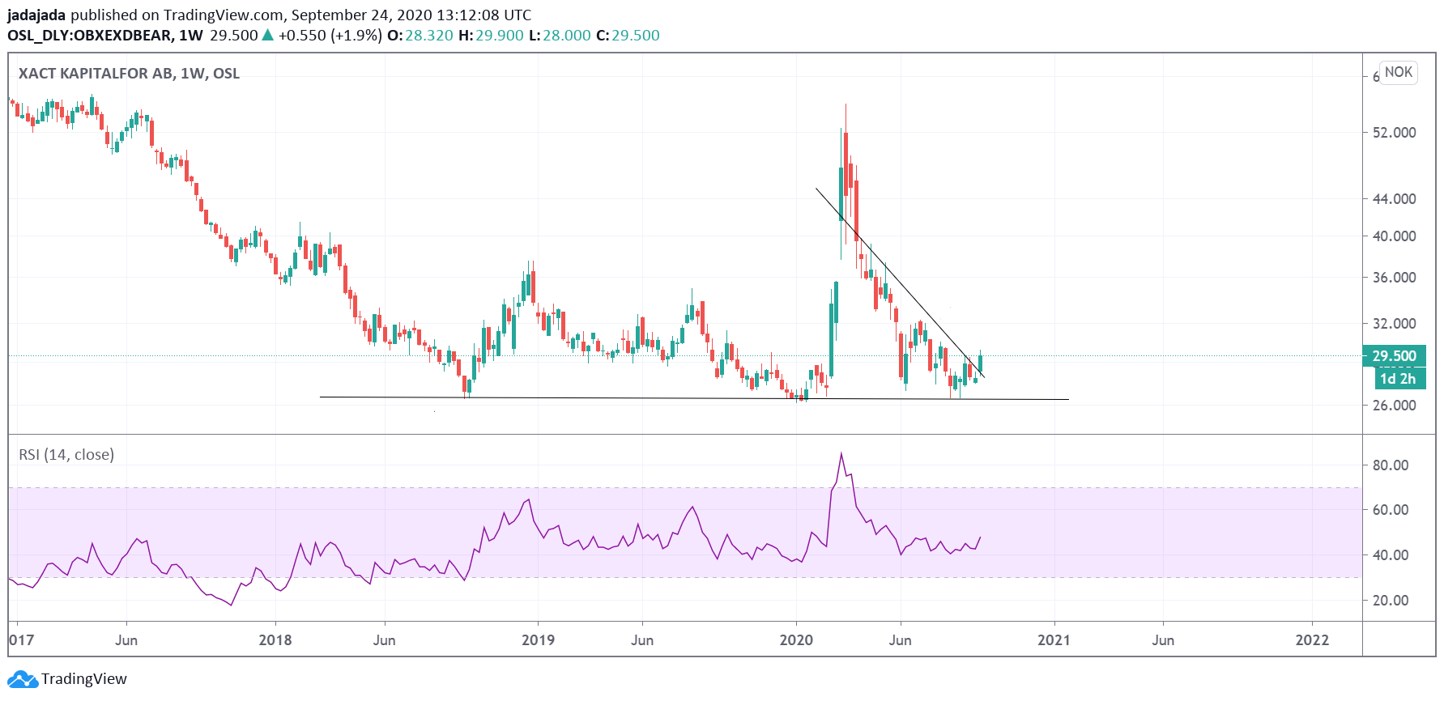The width and height of the screenshot is (1444, 701).
Task: Click the 52.000 price axis label
Action: [1394, 133]
